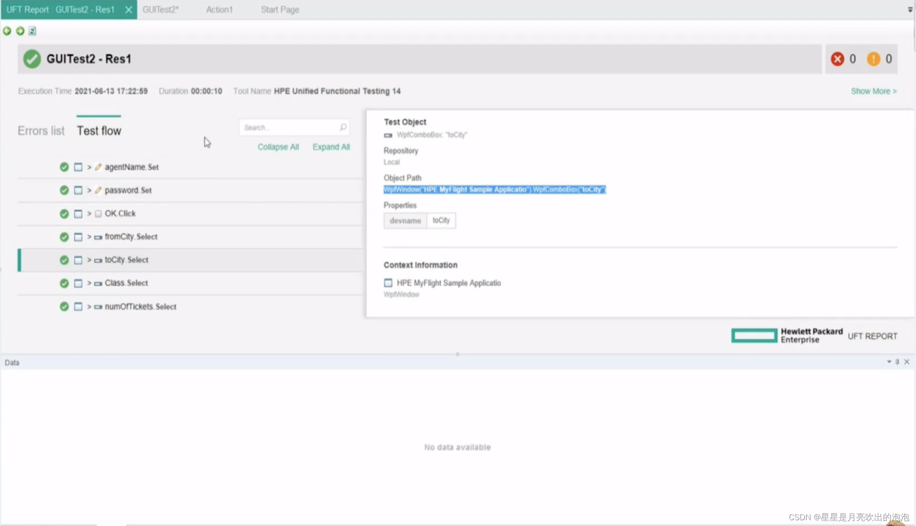Click the orange warning count icon
The image size is (916, 526).
click(x=873, y=59)
